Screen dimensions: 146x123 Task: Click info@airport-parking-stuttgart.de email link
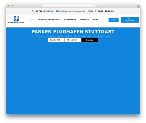[x=72, y=11]
